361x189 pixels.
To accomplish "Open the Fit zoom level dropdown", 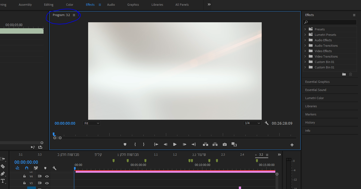I will click(x=92, y=123).
